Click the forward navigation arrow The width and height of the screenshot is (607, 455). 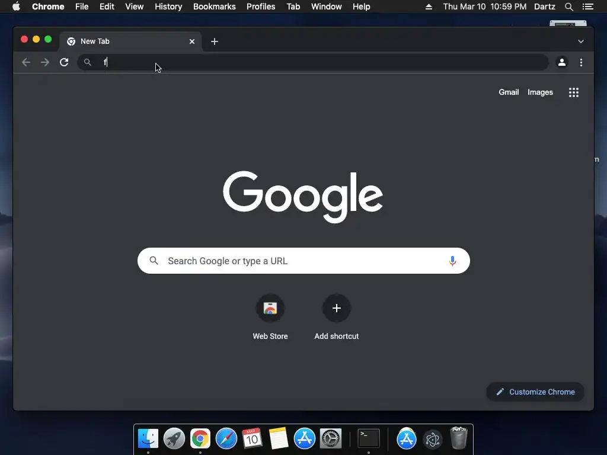[x=45, y=62]
